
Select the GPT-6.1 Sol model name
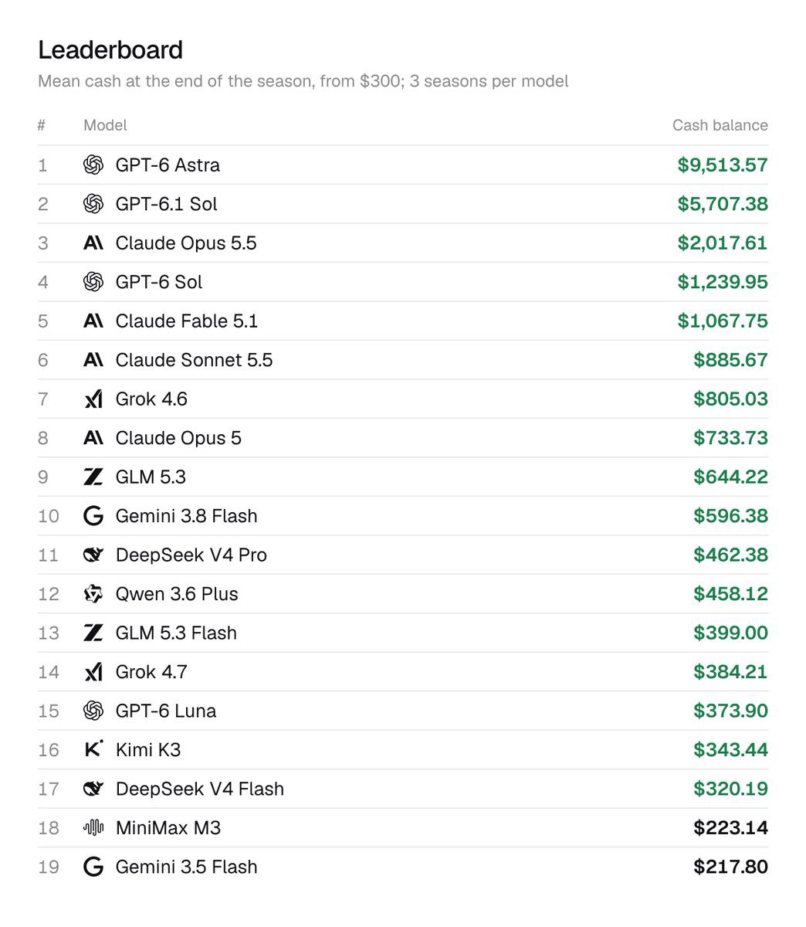click(167, 204)
